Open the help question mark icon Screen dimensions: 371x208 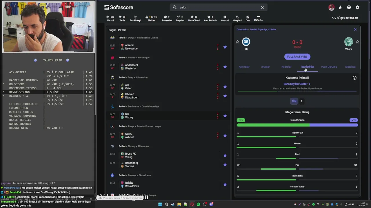click(349, 8)
